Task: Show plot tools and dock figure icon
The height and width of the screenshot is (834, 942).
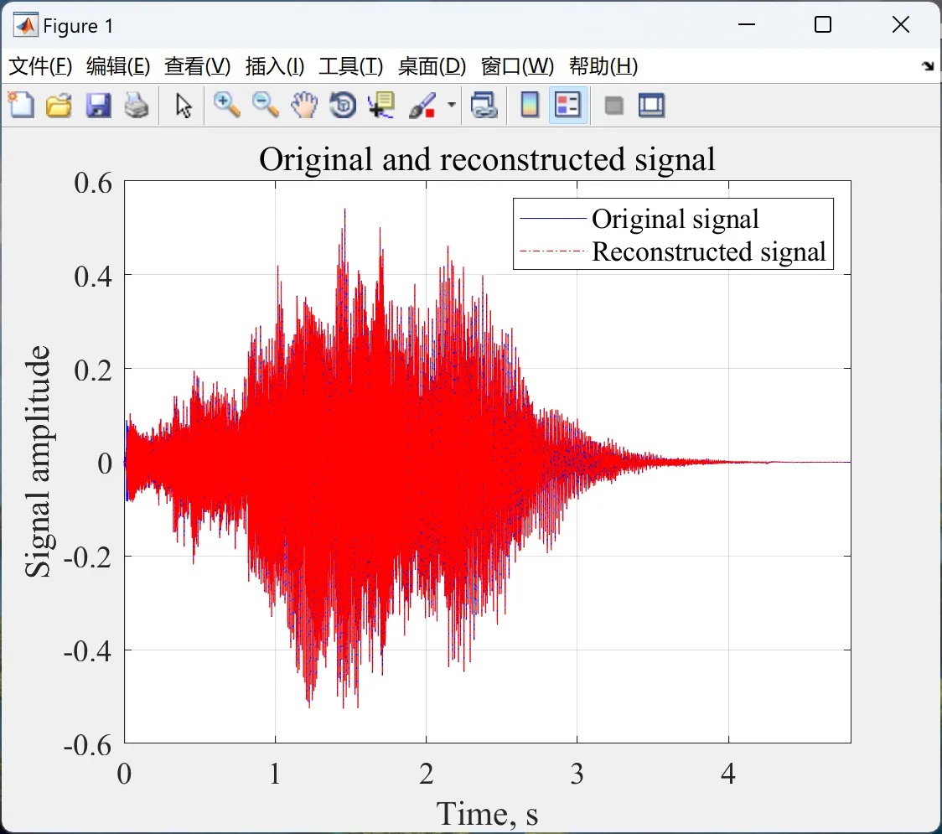Action: [x=651, y=105]
